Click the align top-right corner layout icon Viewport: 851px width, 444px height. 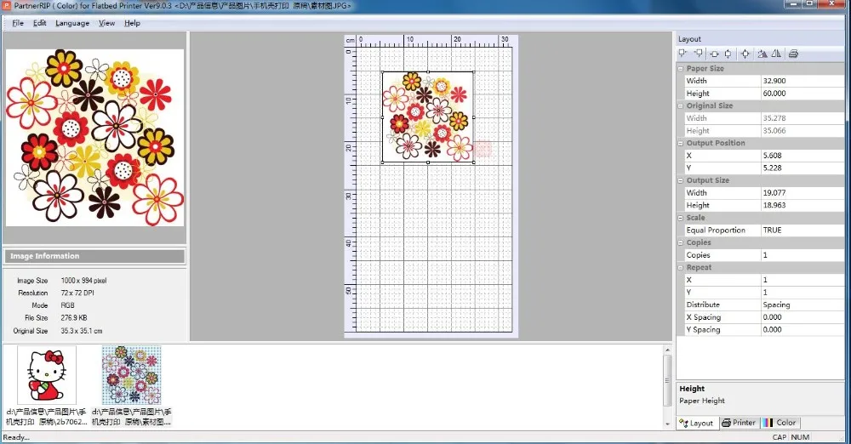[x=699, y=54]
